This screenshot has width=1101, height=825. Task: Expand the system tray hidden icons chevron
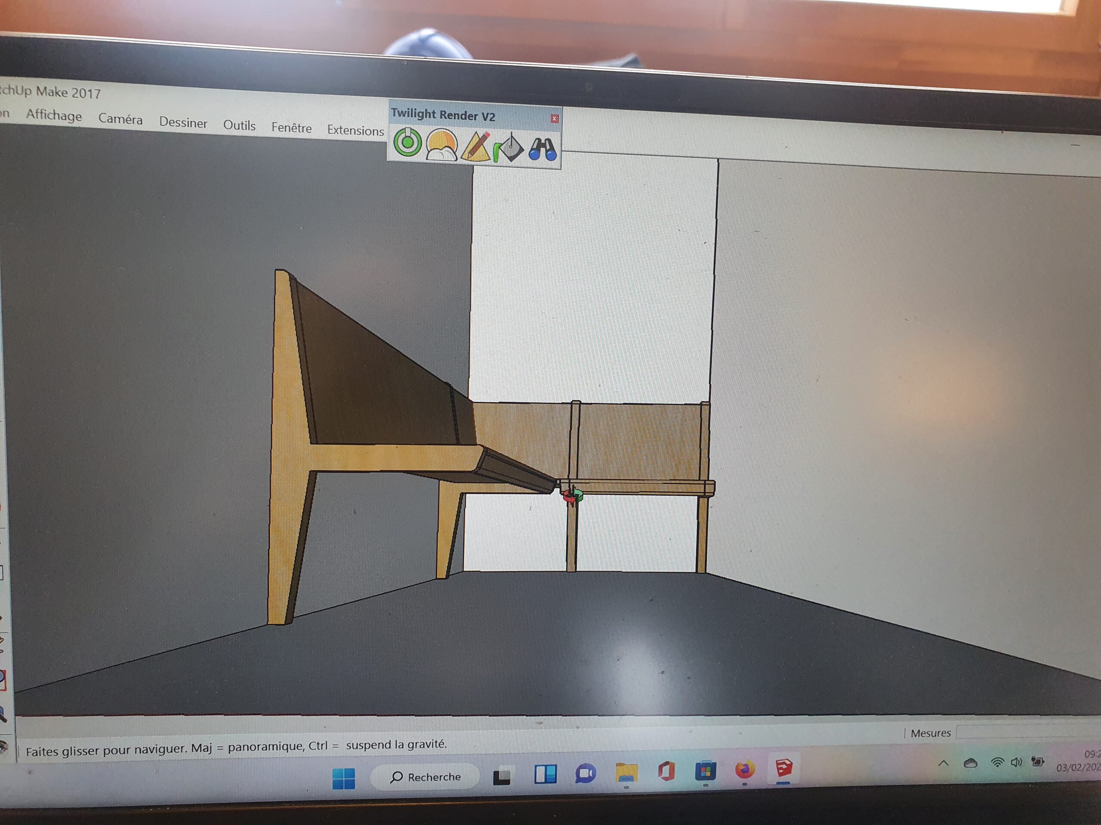click(x=943, y=763)
